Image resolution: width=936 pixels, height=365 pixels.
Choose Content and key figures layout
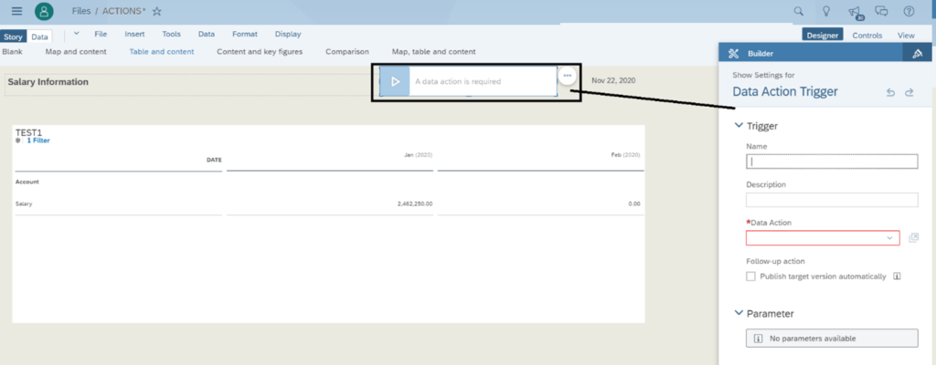(260, 52)
